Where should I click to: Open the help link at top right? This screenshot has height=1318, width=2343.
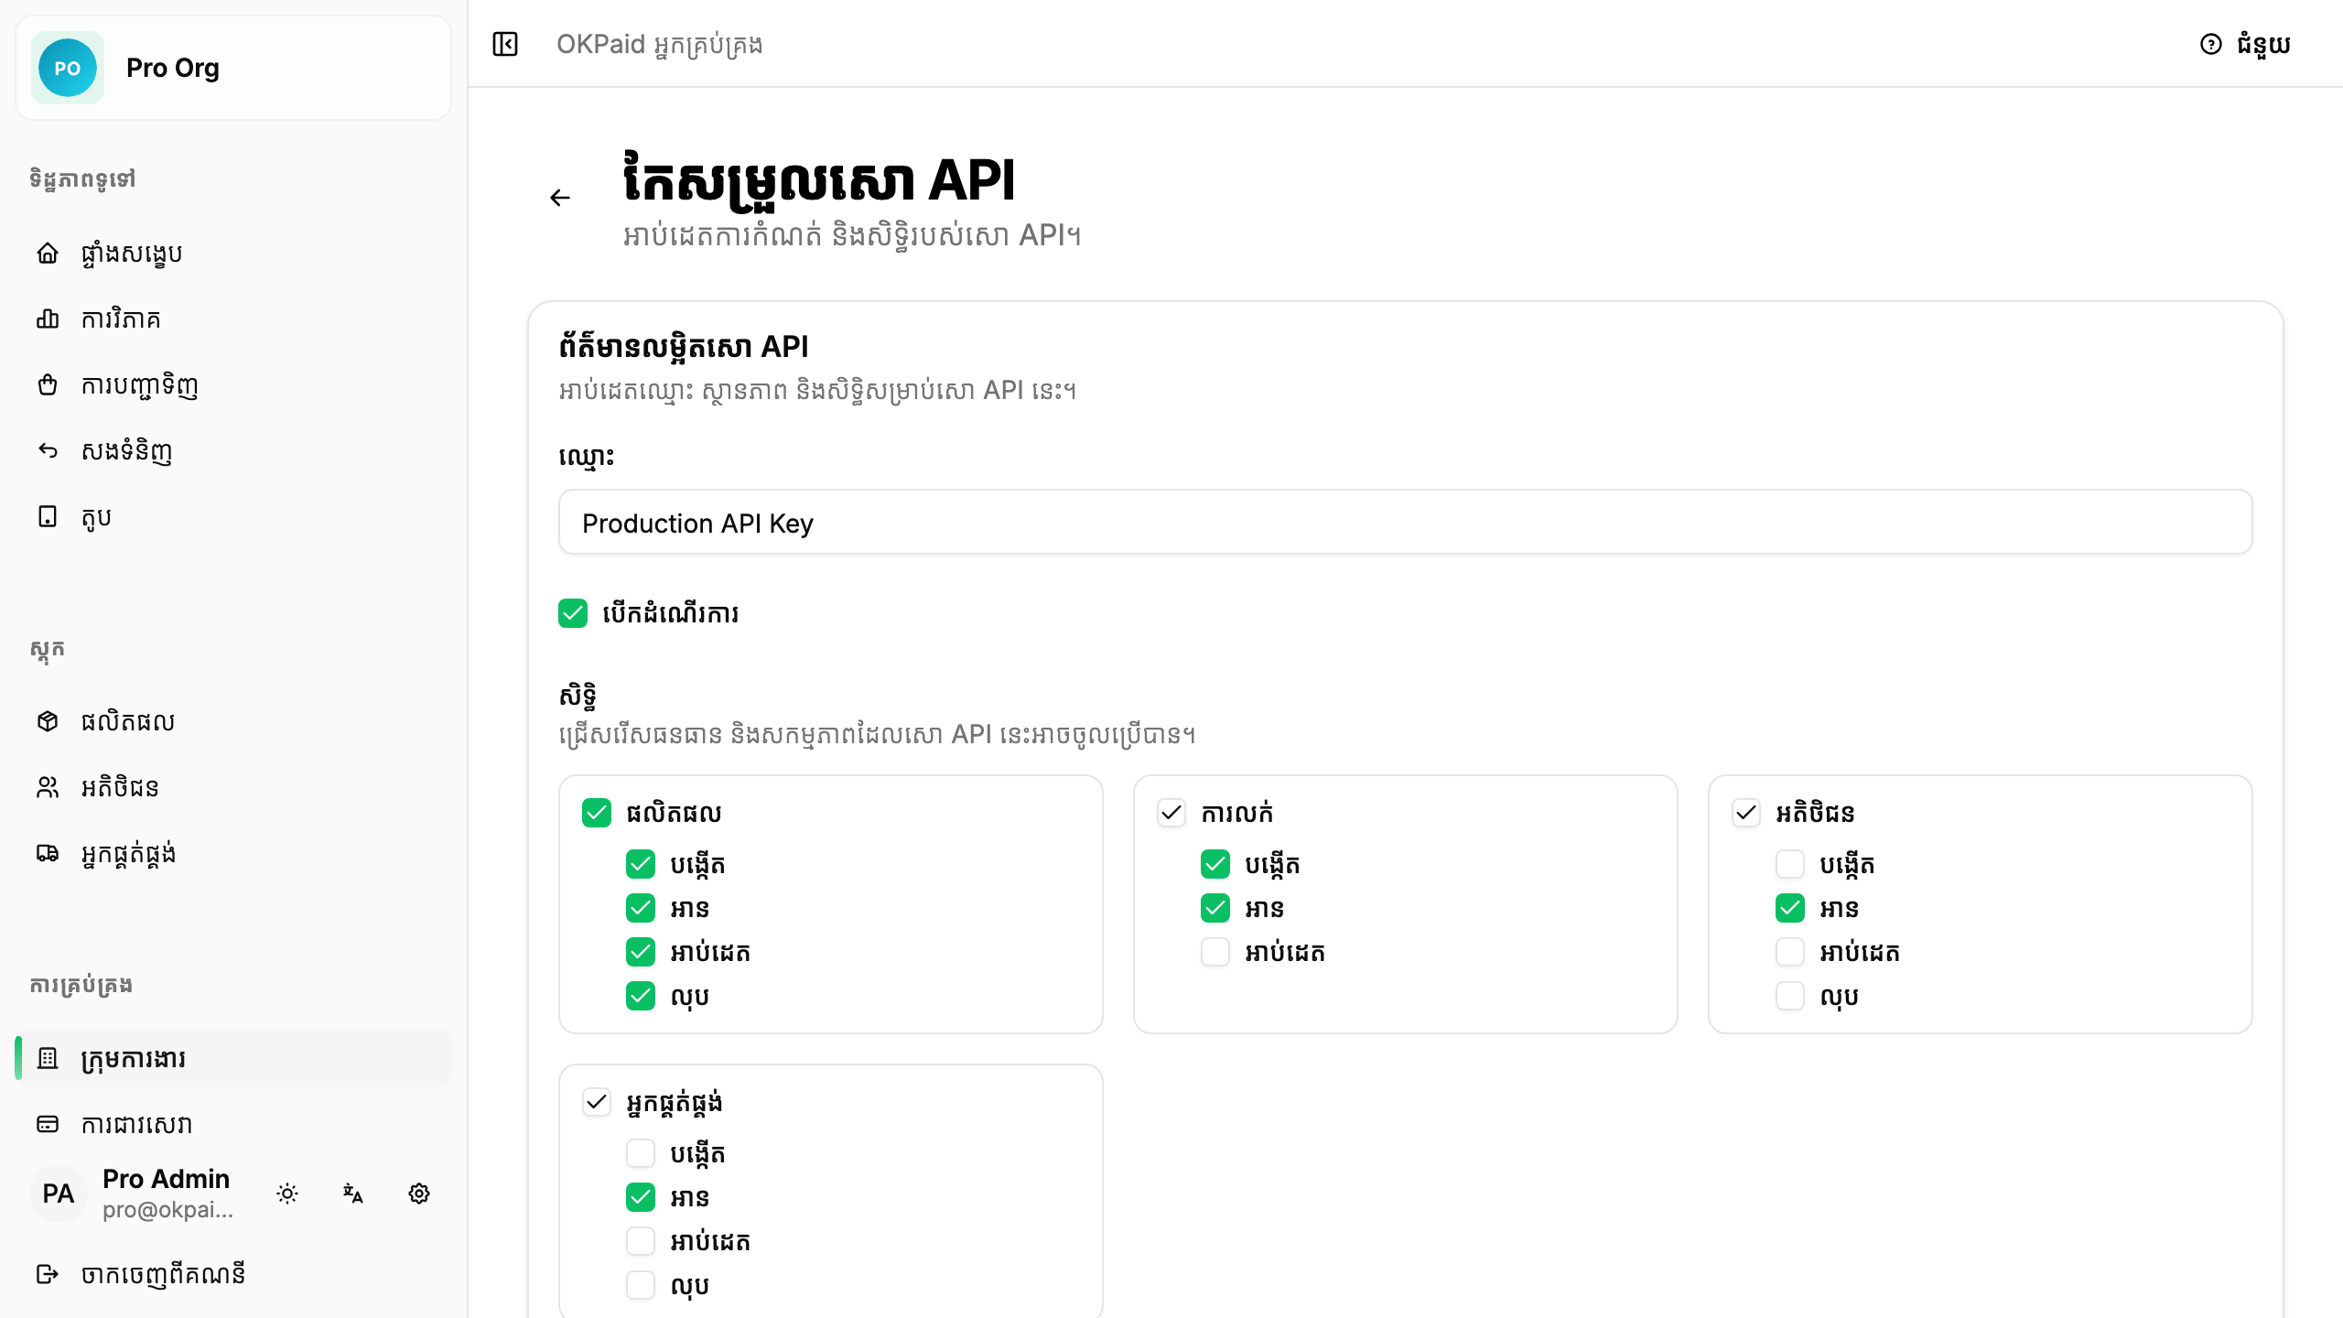(x=2245, y=44)
